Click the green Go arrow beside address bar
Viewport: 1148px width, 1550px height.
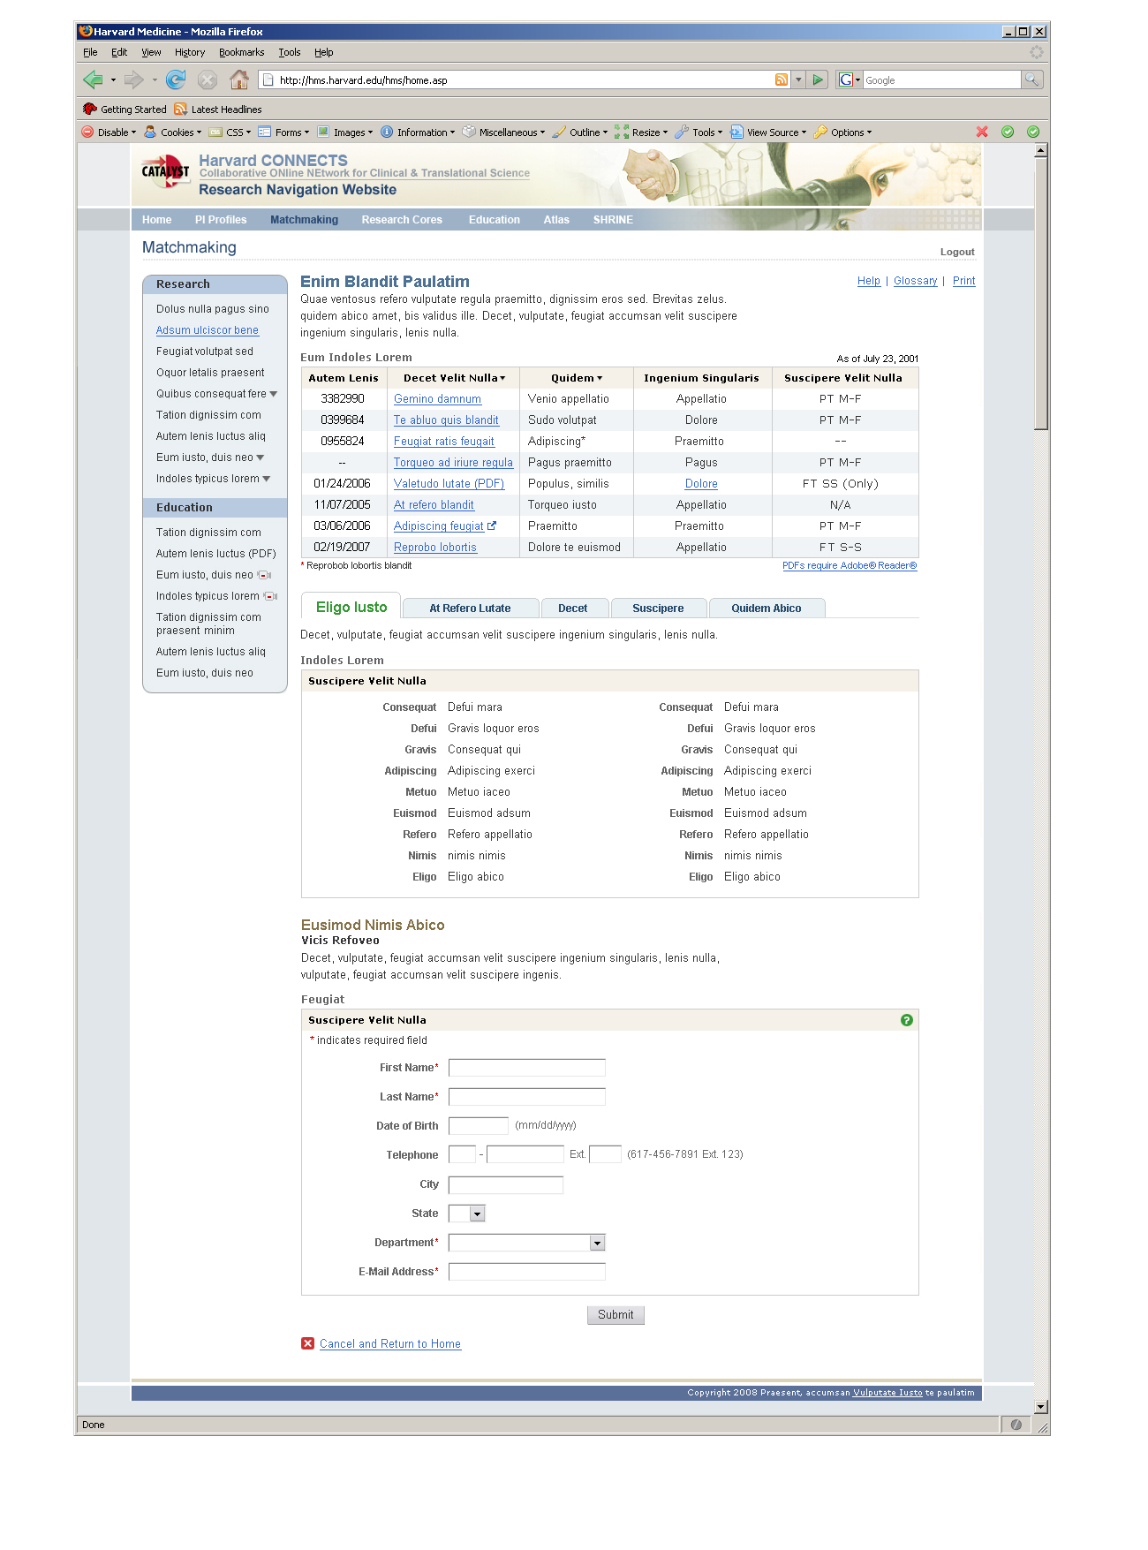tap(818, 80)
